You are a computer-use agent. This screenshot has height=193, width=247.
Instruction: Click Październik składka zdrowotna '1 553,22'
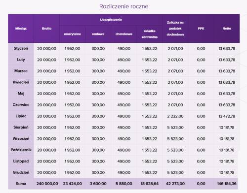pos(150,150)
